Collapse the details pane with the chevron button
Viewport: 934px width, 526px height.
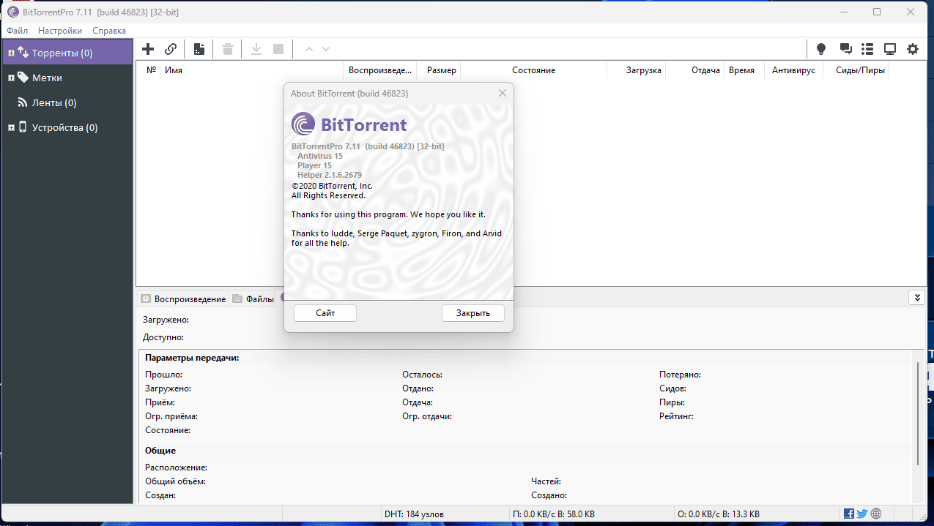[x=916, y=297]
